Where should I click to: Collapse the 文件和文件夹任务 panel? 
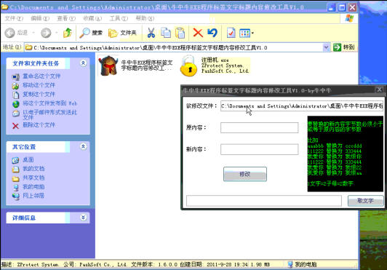click(x=83, y=63)
